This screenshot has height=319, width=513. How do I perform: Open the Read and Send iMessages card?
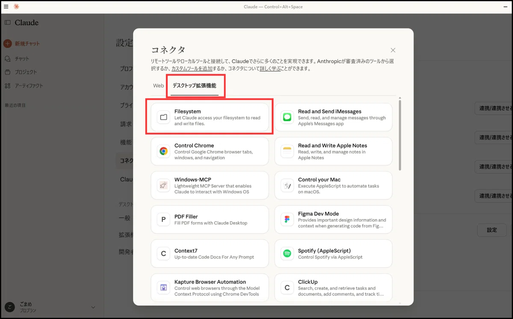pos(333,117)
